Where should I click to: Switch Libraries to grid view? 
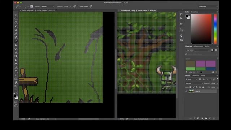(x=212, y=50)
